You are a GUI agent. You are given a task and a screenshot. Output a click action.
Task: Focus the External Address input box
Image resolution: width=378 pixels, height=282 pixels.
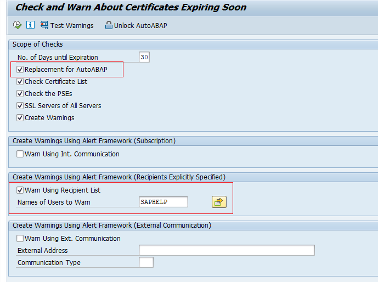coord(227,251)
